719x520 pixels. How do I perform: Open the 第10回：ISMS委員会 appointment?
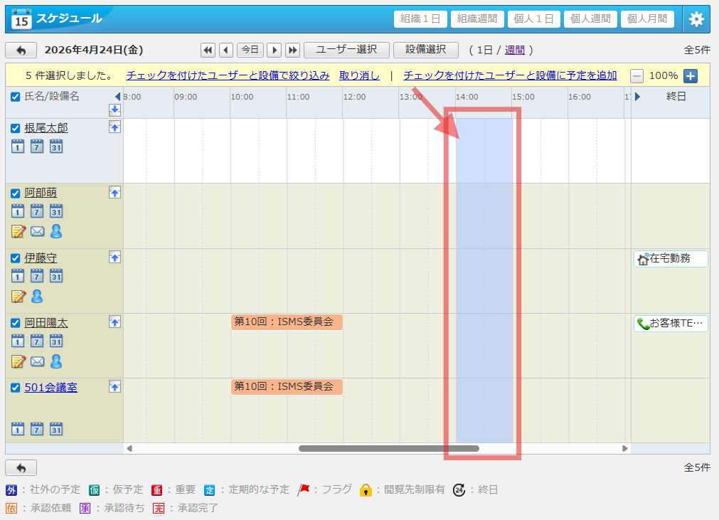click(x=287, y=322)
